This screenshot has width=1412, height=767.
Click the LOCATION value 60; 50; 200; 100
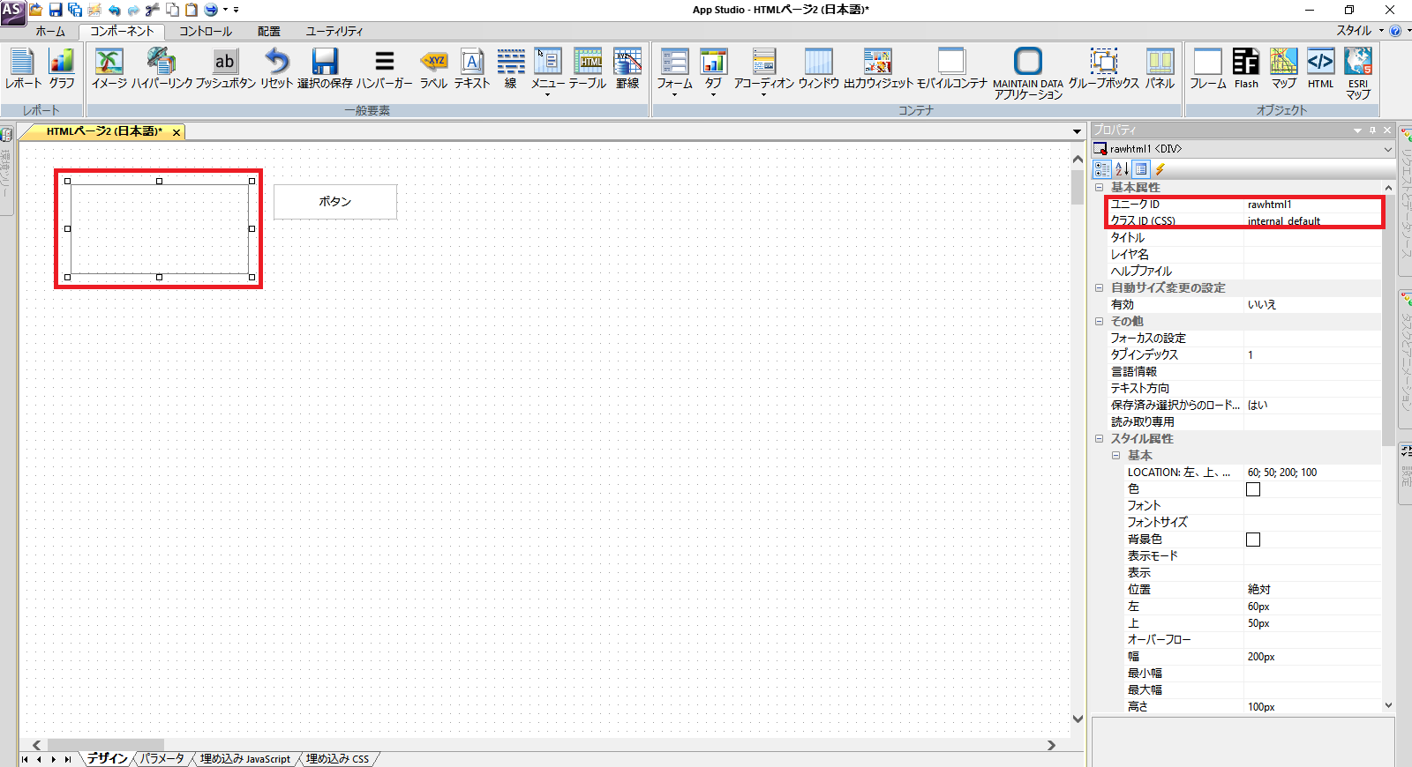(x=1282, y=473)
